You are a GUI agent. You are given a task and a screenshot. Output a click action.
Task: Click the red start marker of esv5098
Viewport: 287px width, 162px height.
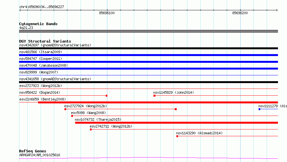[72, 116]
